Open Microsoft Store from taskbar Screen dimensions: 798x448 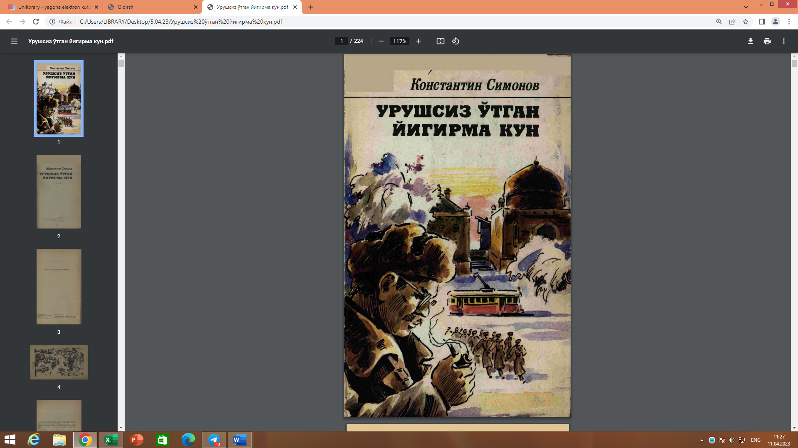[162, 440]
